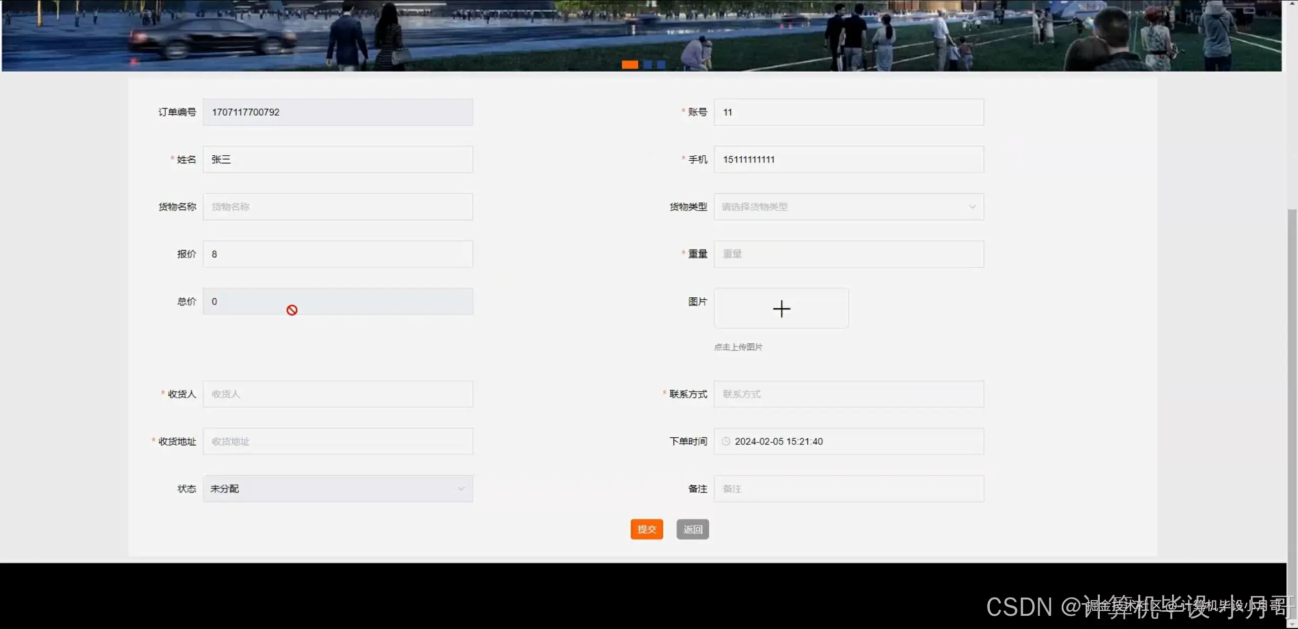Click into the 重量 input field

[849, 254]
